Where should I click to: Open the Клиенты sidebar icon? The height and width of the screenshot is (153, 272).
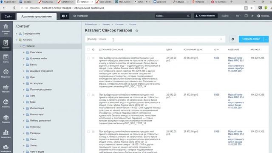(x=6, y=103)
